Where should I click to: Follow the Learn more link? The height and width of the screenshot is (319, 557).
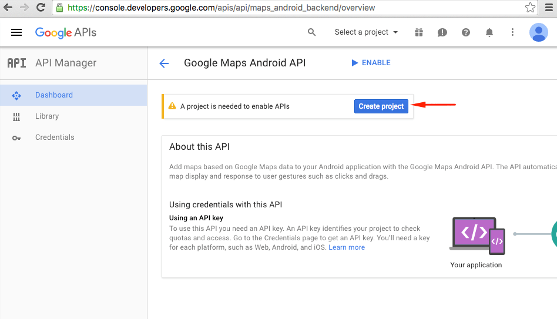pyautogui.click(x=347, y=247)
